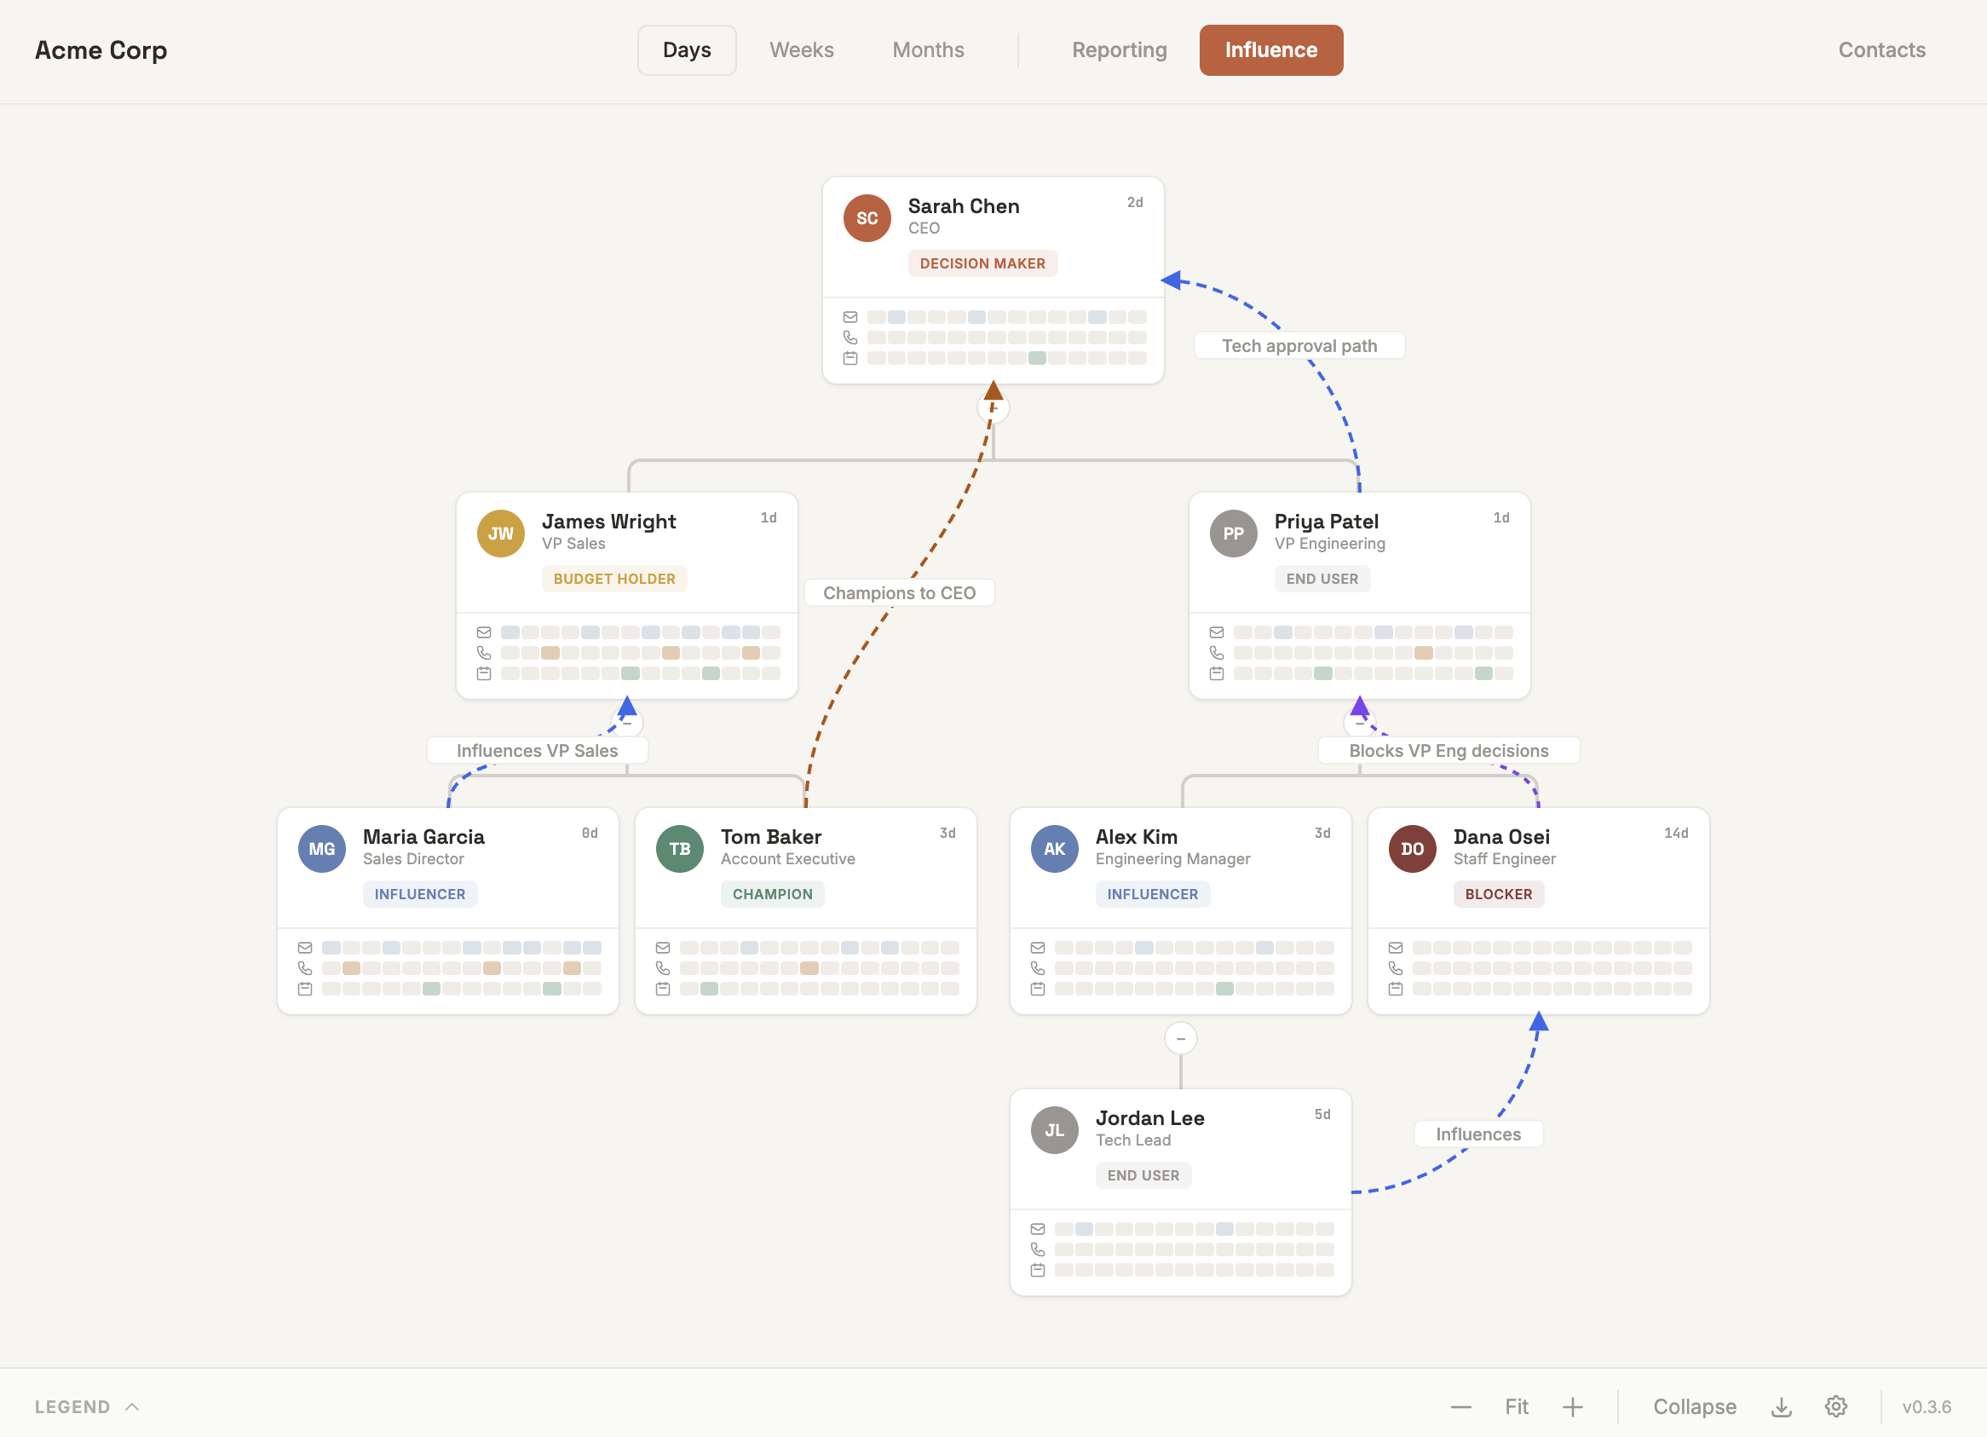
Task: Collapse James Wright's direct reports
Action: click(x=627, y=722)
